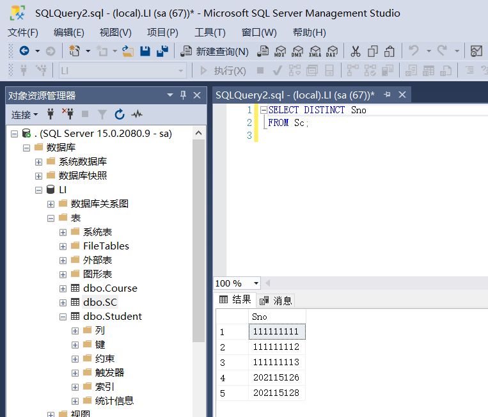Collapse the SQL Server root node
The width and height of the screenshot is (488, 417).
click(14, 134)
